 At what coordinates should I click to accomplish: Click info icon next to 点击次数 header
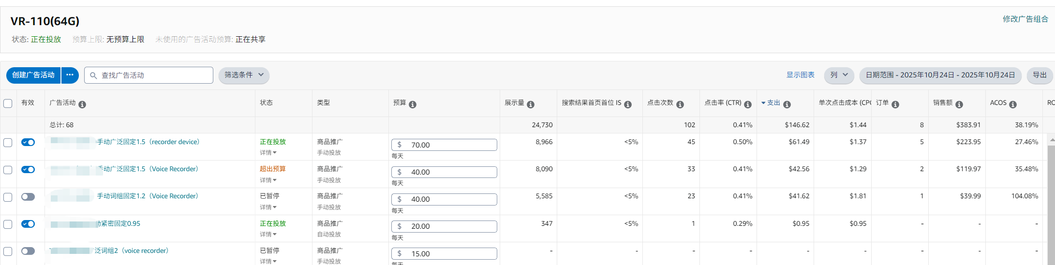(x=680, y=104)
